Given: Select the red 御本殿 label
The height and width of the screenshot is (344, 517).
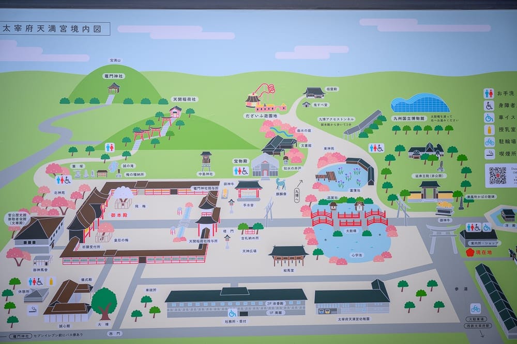Looking at the screenshot, I should [x=119, y=215].
